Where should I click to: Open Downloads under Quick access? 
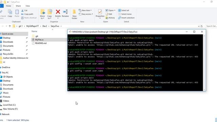point(8,42)
